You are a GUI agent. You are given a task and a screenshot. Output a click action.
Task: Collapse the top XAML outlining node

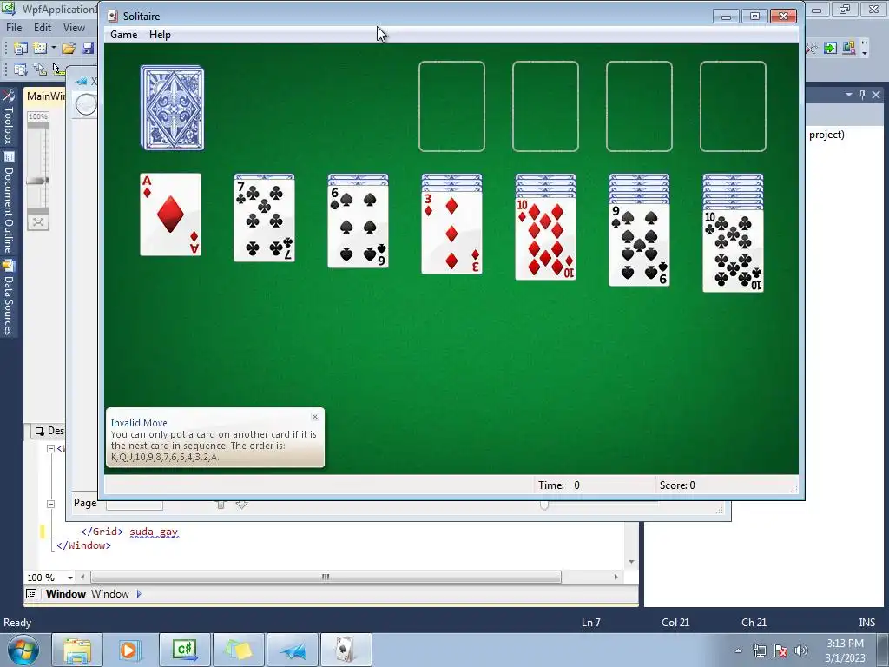coord(50,448)
